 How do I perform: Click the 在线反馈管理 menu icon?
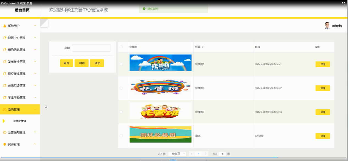pos(5,86)
